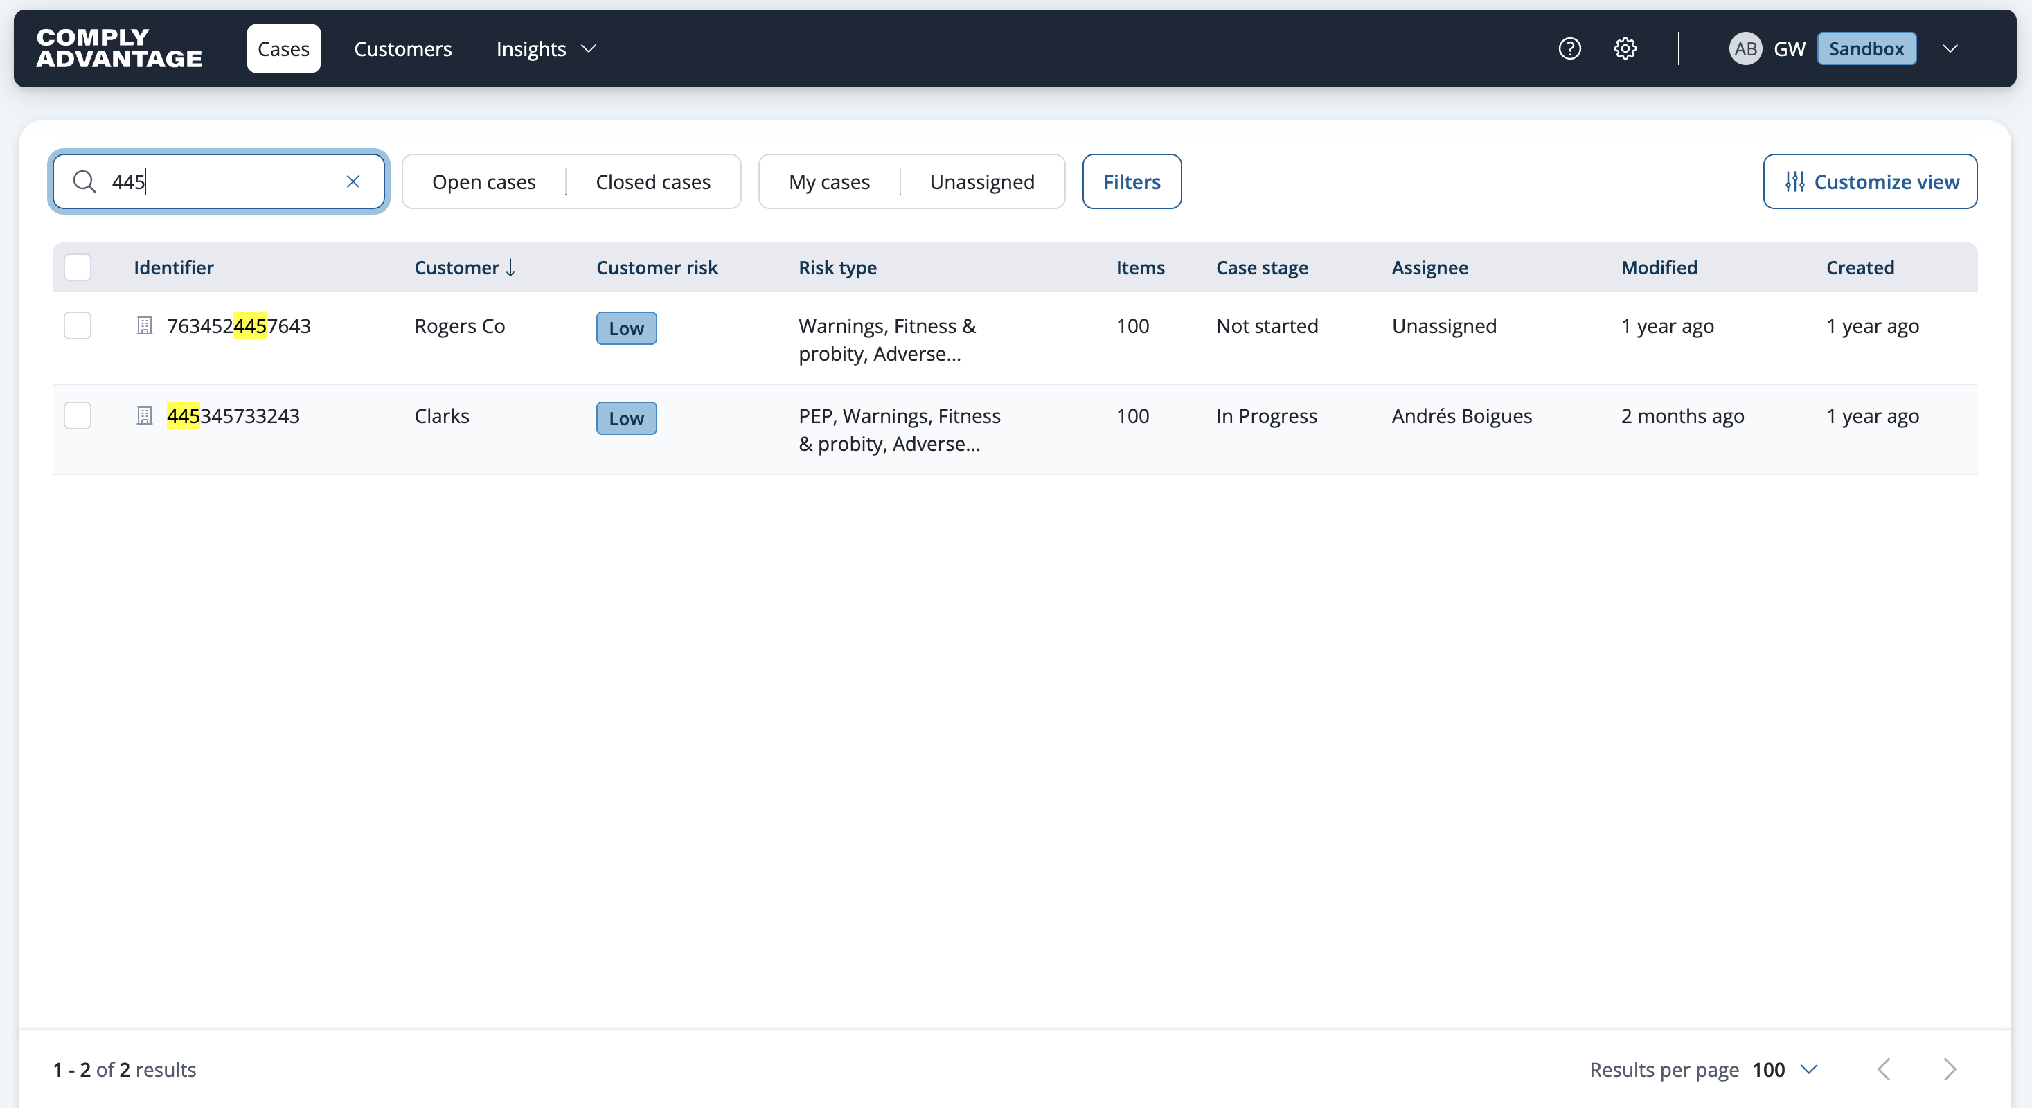The height and width of the screenshot is (1108, 2032).
Task: Click the Created column header
Action: tap(1860, 268)
